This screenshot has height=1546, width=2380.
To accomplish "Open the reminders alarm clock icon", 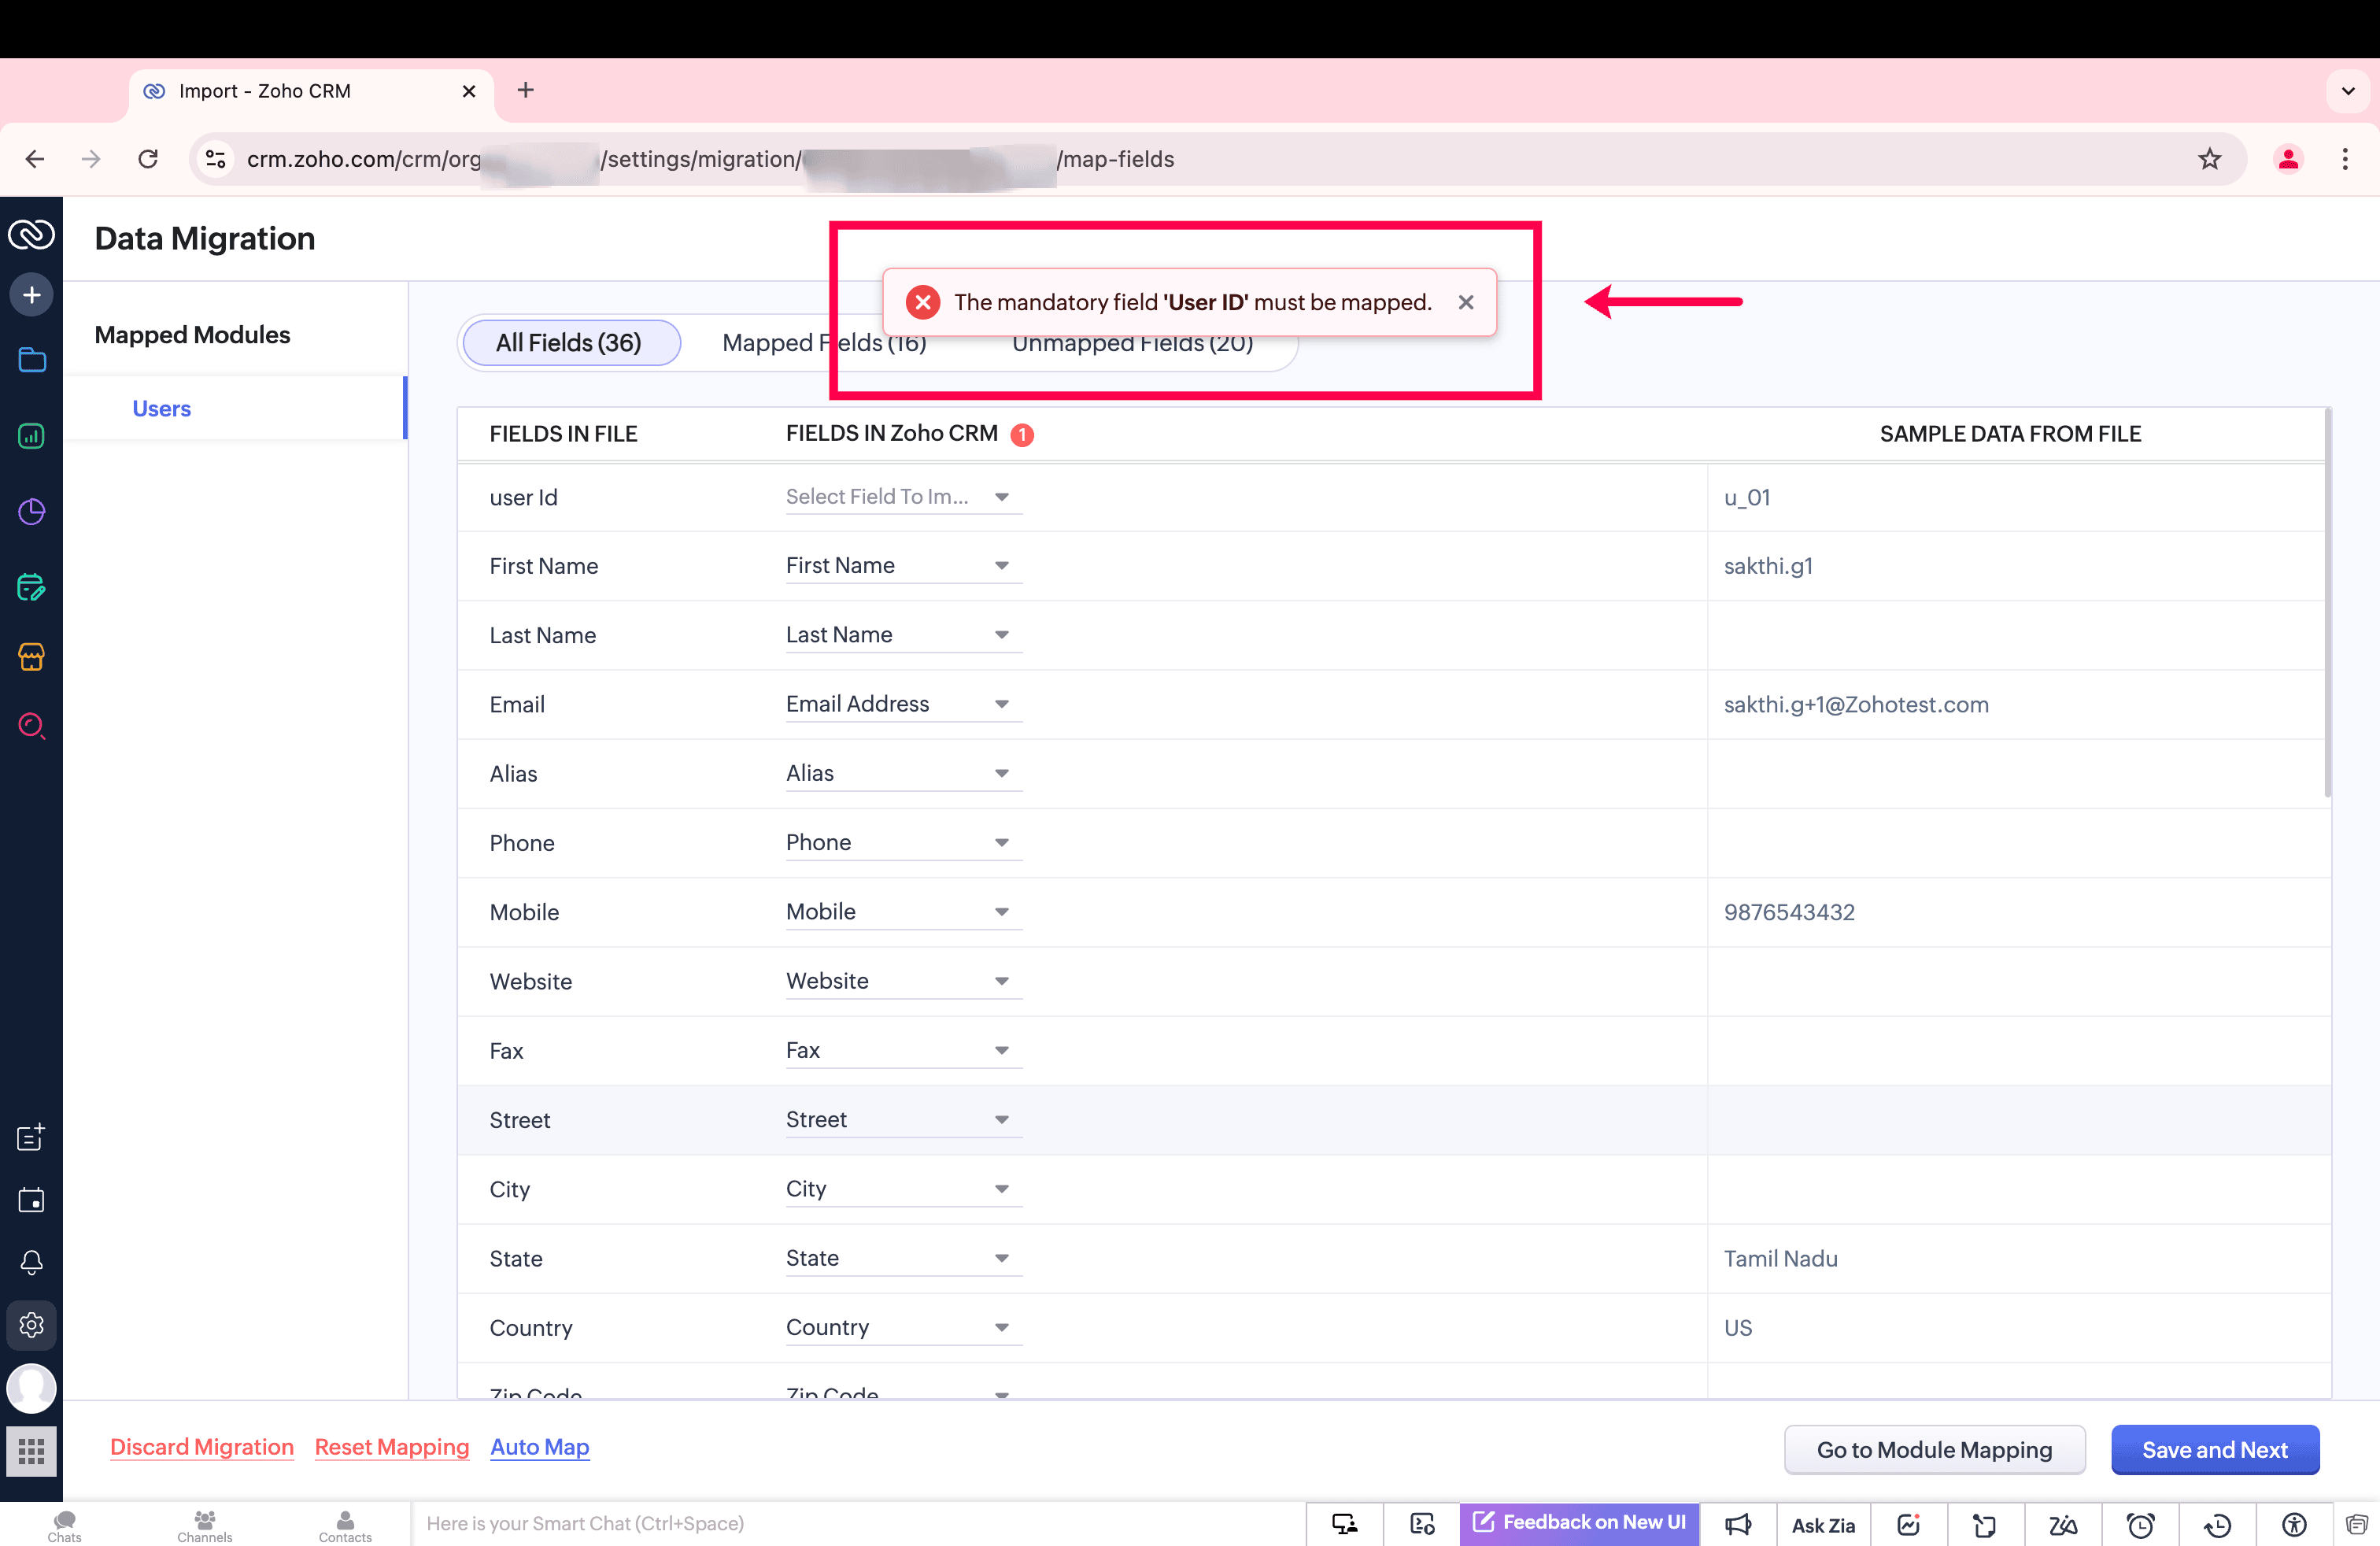I will click(2140, 1524).
